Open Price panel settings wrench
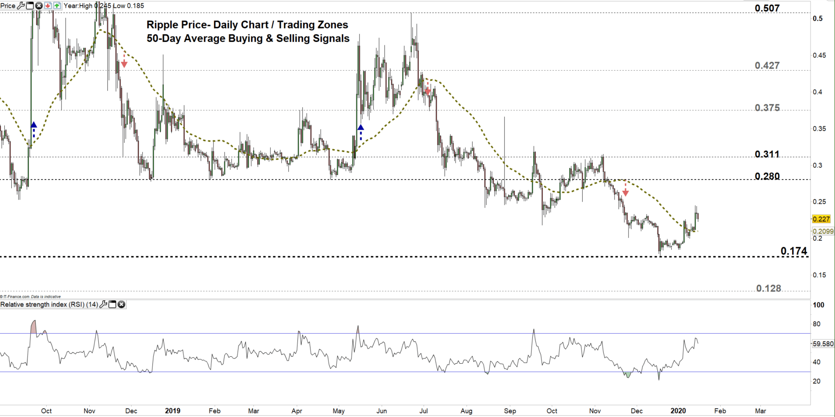Screen dimensions: 835x417 [x=21, y=6]
